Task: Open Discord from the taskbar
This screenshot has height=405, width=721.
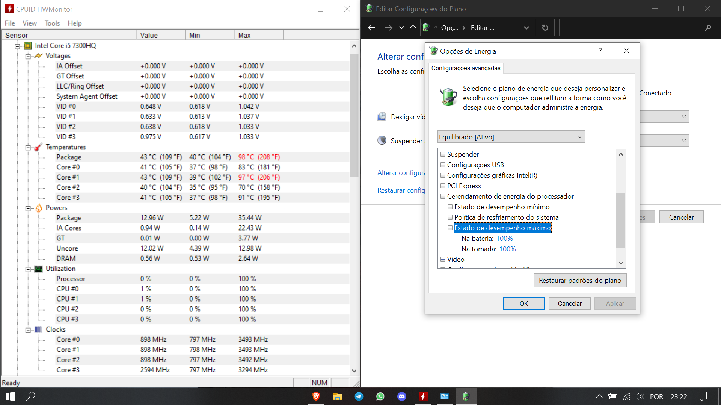Action: (x=402, y=396)
